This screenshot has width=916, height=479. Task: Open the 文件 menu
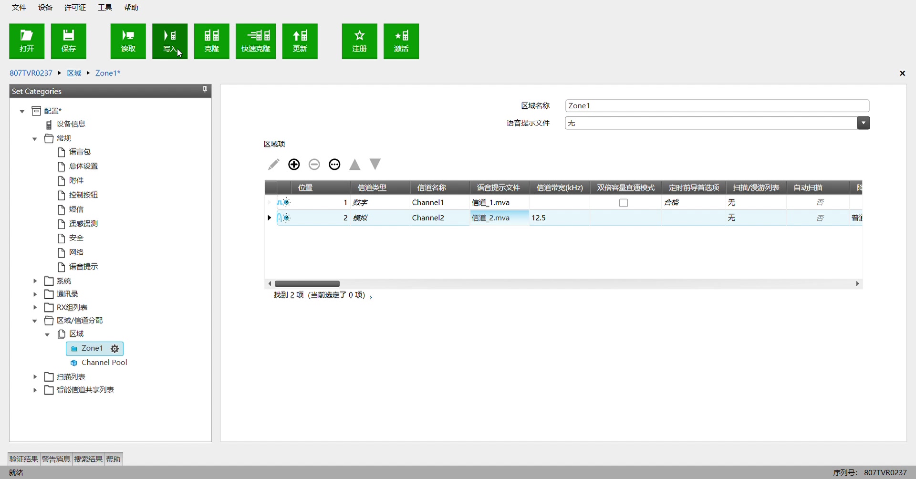[19, 8]
